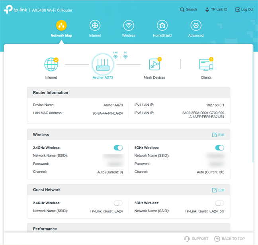Click the Mesh Devices label
Image resolution: width=258 pixels, height=245 pixels.
click(154, 77)
